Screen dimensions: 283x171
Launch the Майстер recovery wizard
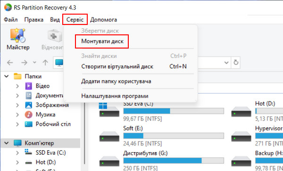coord(18,40)
